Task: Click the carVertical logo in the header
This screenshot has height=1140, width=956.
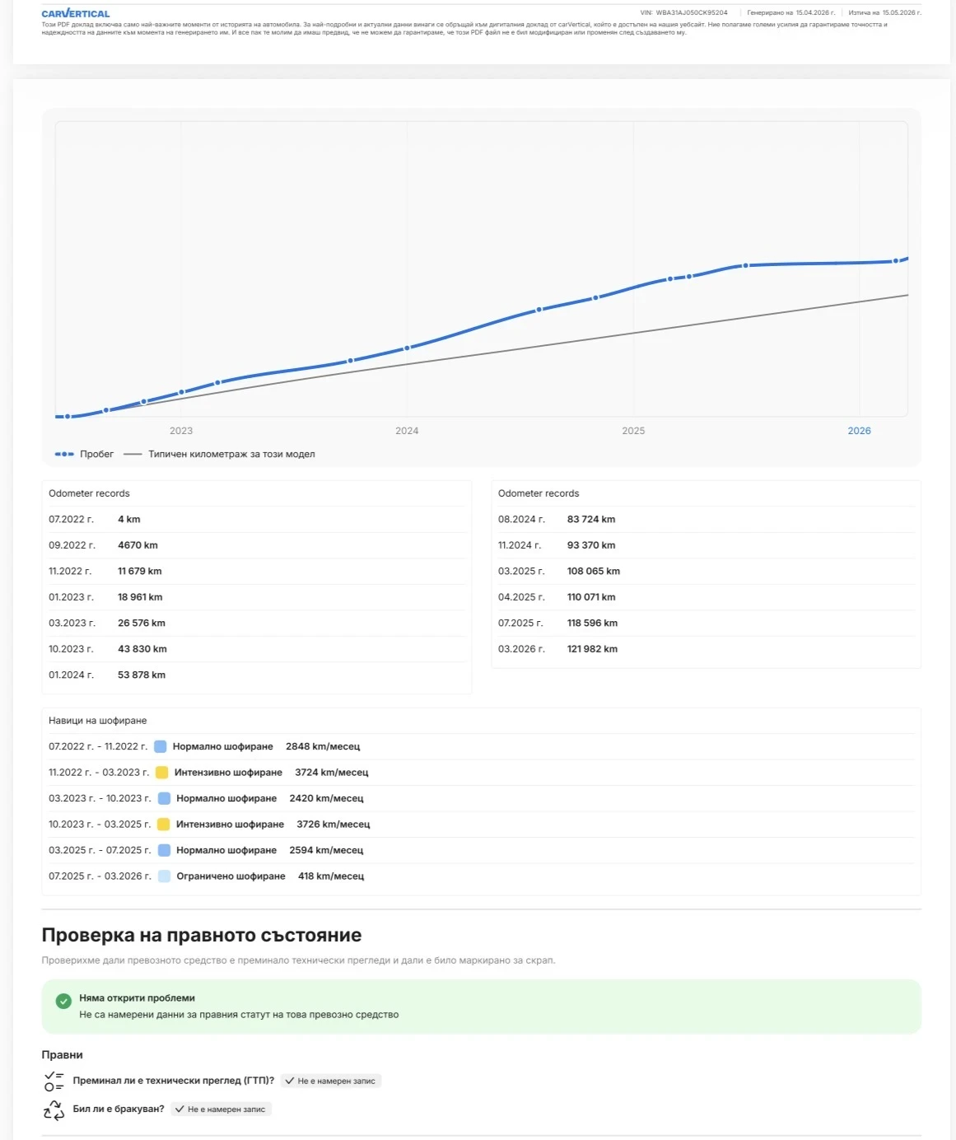Action: [75, 13]
